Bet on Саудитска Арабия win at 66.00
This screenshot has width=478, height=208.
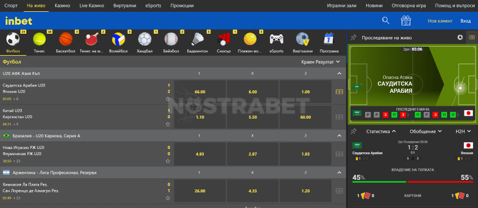[x=200, y=92]
